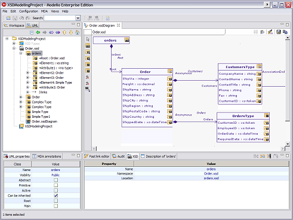Switch to the MDA annotations tab
This screenshot has height=220, width=293.
47,157
